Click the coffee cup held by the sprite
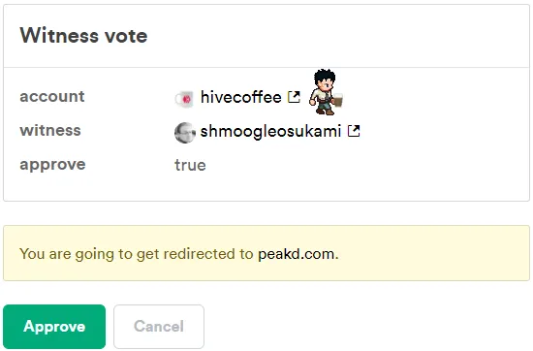533x351 pixels. pos(338,100)
